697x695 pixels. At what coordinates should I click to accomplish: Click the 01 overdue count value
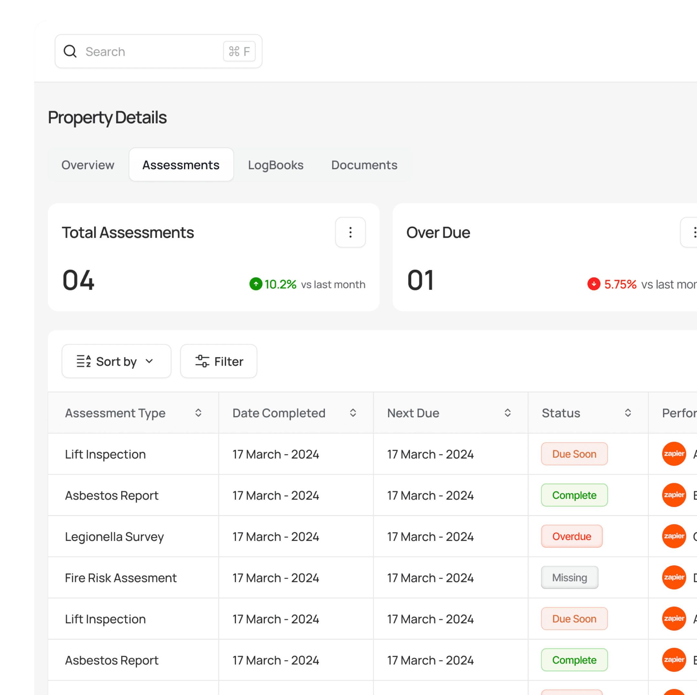(x=420, y=280)
